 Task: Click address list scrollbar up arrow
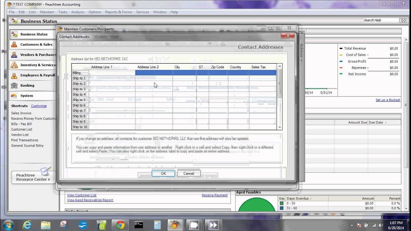(x=279, y=66)
